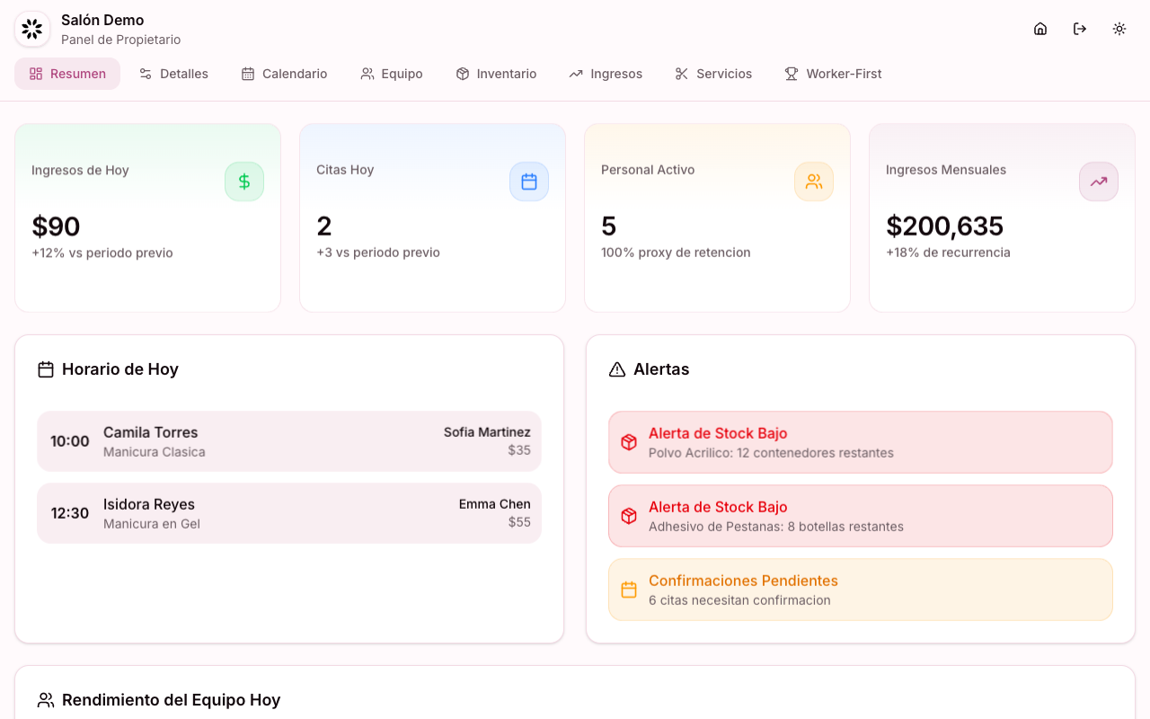The image size is (1150, 719).
Task: Click the box icon on Polvo Acrilico alert
Action: point(629,442)
